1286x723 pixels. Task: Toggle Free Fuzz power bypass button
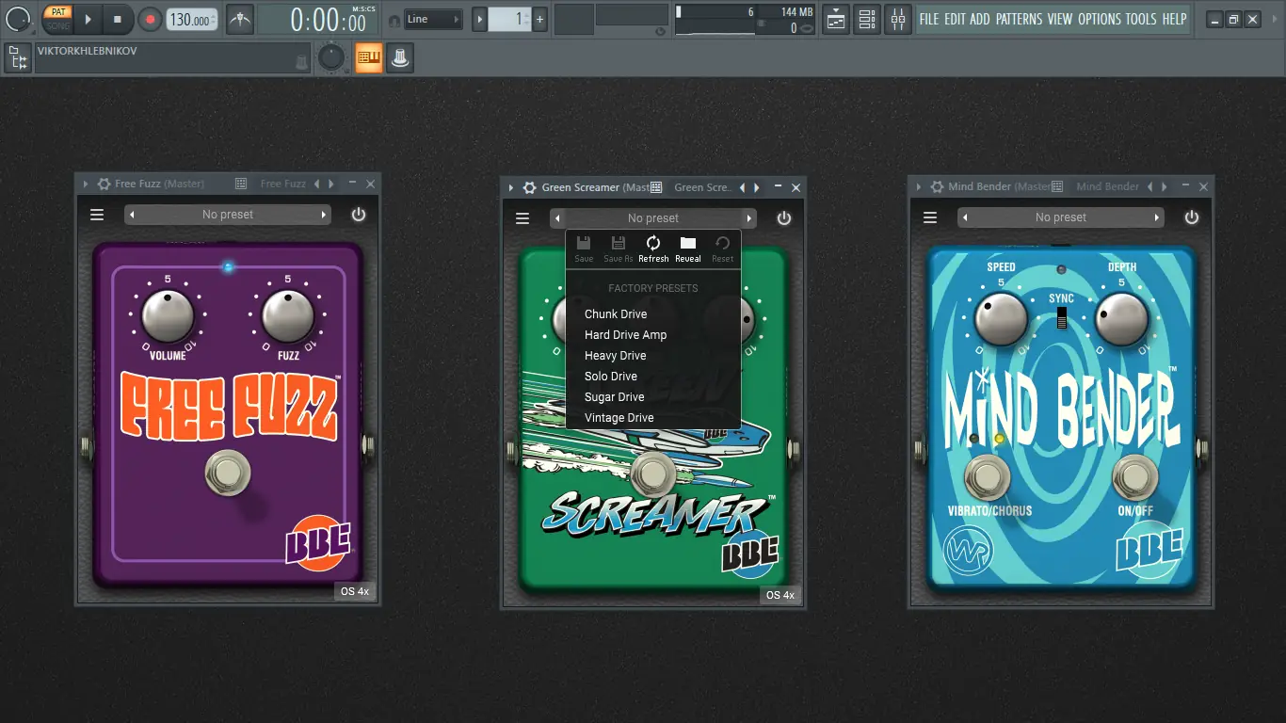tap(359, 215)
